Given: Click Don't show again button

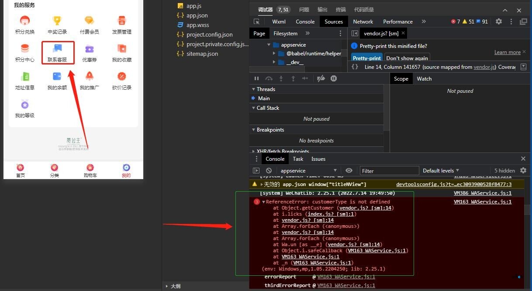Looking at the screenshot, I should 407,58.
